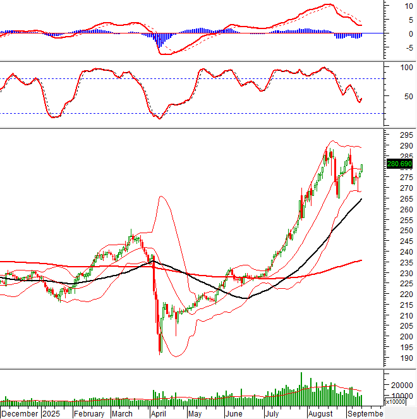Viewport: 417px width, 419px height.
Task: Click the x10000 volume scale label
Action: coord(396,401)
